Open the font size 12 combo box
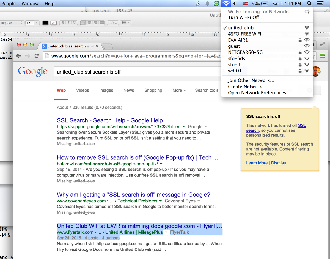 (x=32, y=23)
